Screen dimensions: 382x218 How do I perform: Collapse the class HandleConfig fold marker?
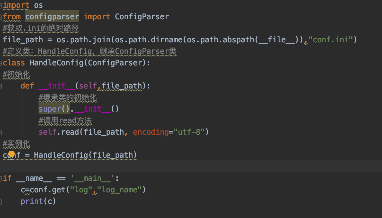(1, 63)
